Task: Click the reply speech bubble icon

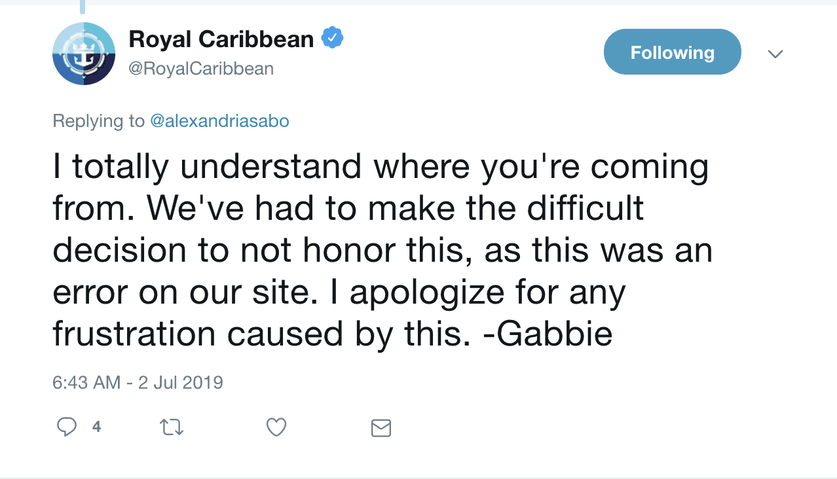Action: (x=67, y=427)
